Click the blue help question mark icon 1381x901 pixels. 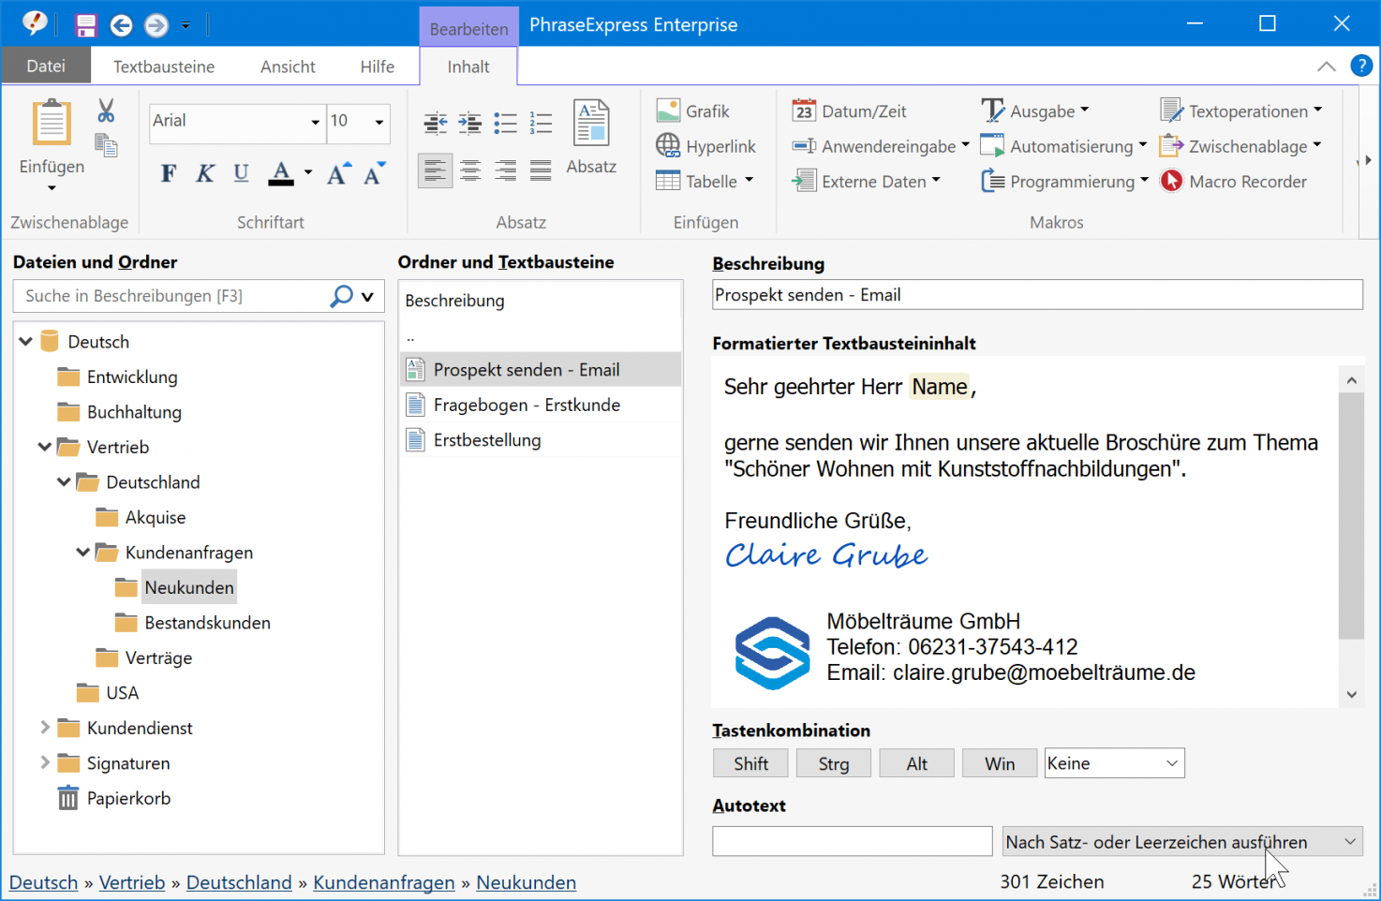pos(1361,66)
